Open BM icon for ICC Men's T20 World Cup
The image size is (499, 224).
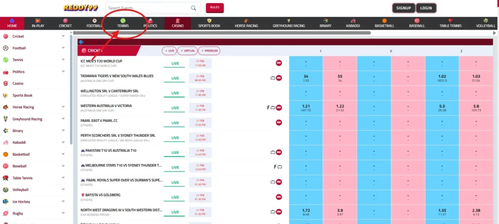pos(279,63)
